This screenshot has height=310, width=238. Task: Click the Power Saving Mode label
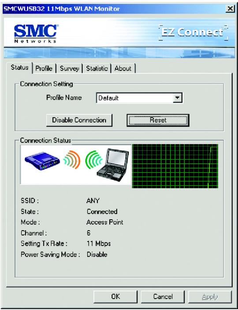50,254
